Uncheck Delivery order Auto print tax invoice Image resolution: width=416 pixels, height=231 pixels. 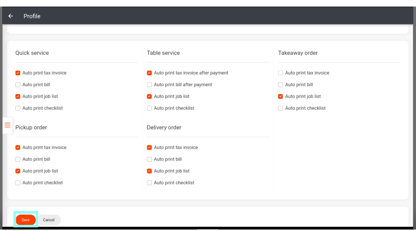point(149,148)
